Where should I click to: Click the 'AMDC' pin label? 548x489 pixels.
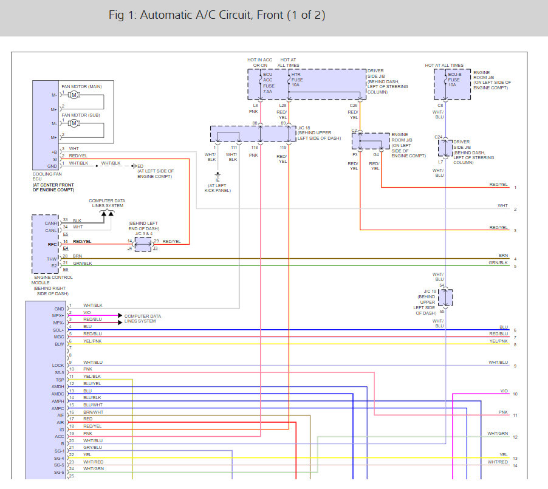pos(58,394)
